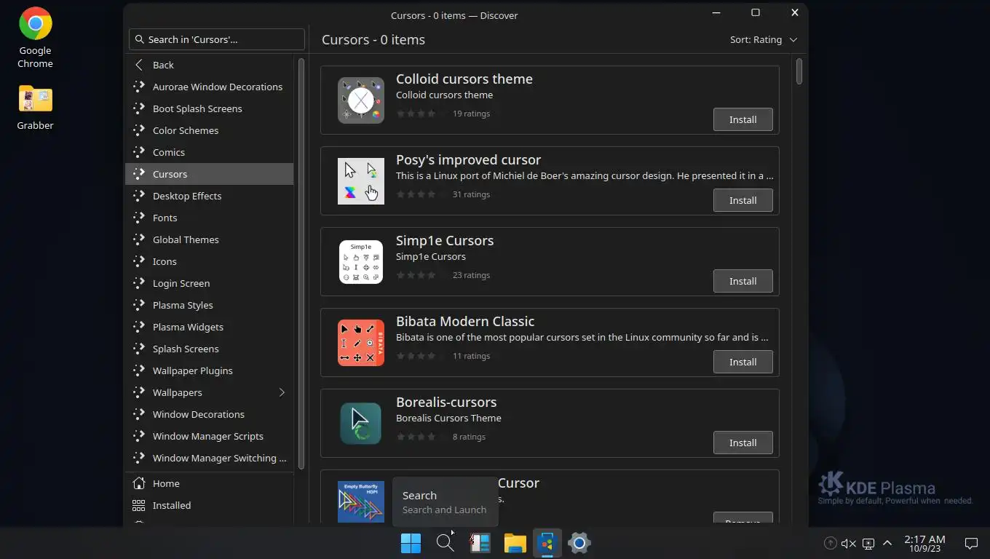The width and height of the screenshot is (990, 559).
Task: Click the Back arrow icon
Action: coord(139,65)
